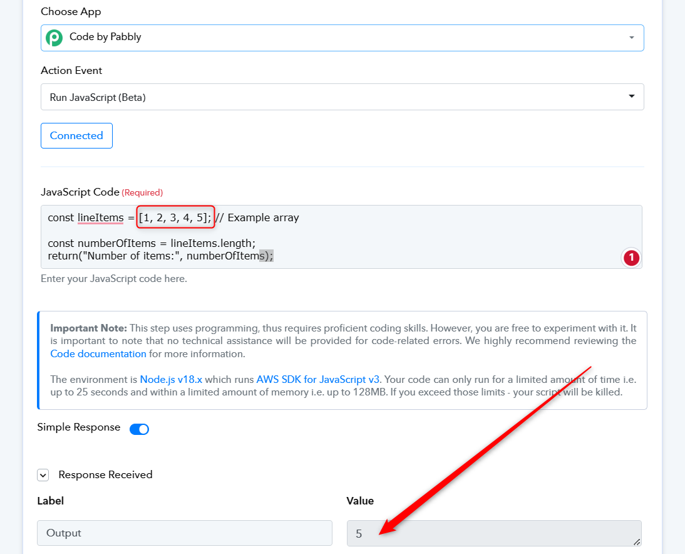Select the Code by Pabbly app field
Viewport: 685px width, 554px height.
tap(342, 38)
